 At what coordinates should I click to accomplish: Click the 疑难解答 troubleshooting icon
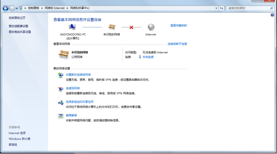click(x=60, y=116)
